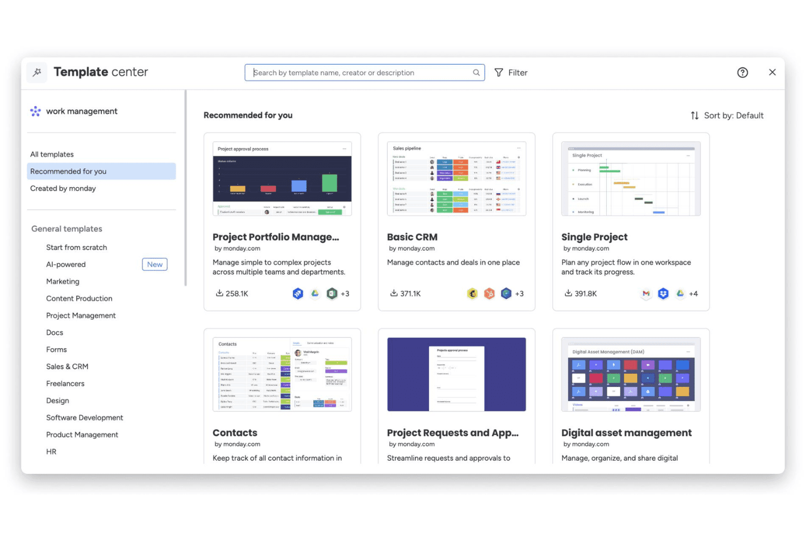The image size is (806, 537).
Task: Open Content Production category
Action: click(79, 298)
